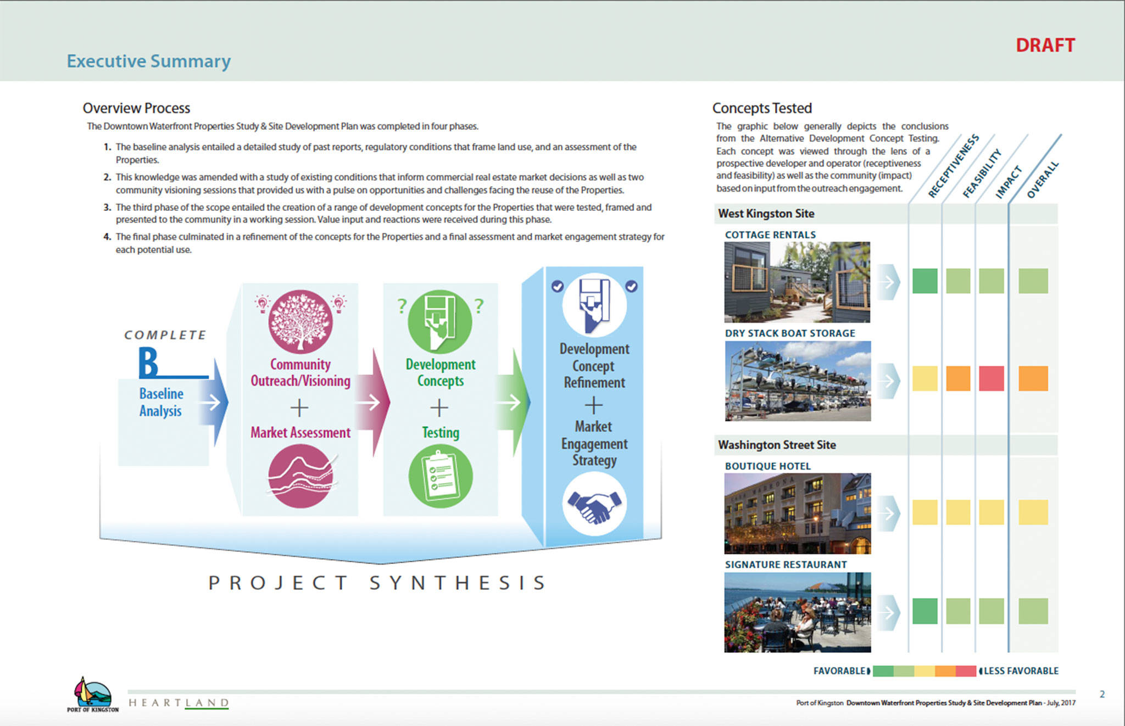Click the Overview Process heading

tap(136, 108)
